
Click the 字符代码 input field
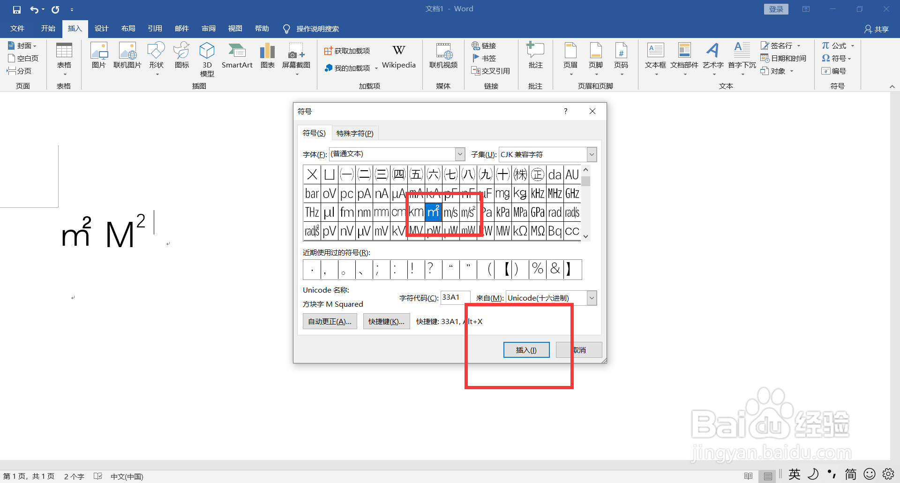point(455,297)
